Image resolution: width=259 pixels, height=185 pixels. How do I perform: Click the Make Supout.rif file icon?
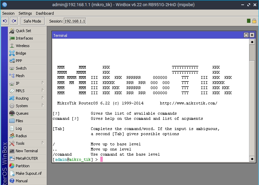coord(12,173)
